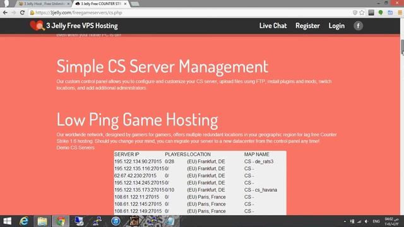Click the Chrome icon on the taskbar
The width and height of the screenshot is (404, 227).
61,221
